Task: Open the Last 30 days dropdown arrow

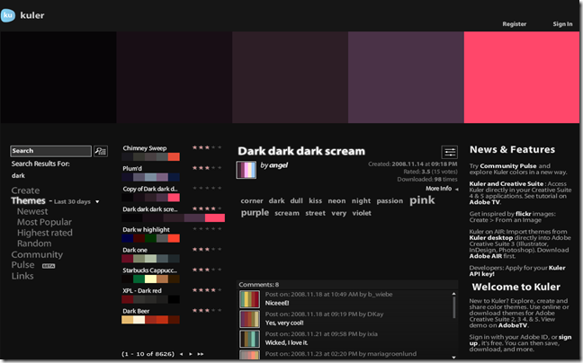Action: pyautogui.click(x=97, y=201)
